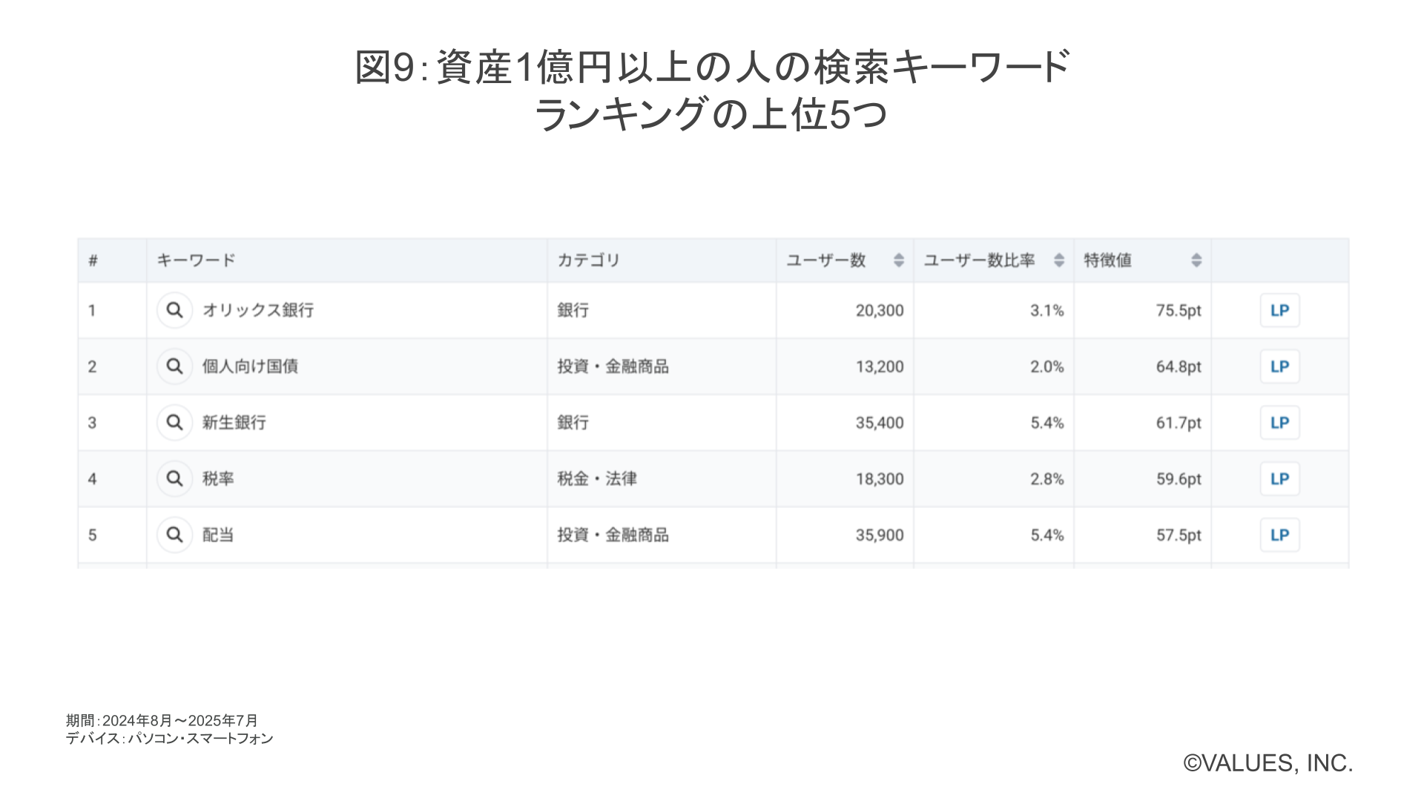Image resolution: width=1424 pixels, height=801 pixels.
Task: Sort by ユーザー数比率 column arrows
Action: tap(1059, 260)
